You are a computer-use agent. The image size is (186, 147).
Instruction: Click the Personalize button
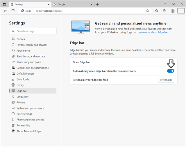click(x=166, y=80)
